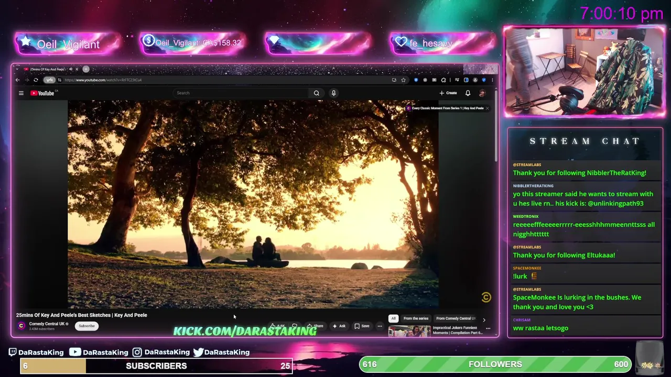Click the webcam feed overlay
Viewport: 671px width, 377px height.
[585, 72]
